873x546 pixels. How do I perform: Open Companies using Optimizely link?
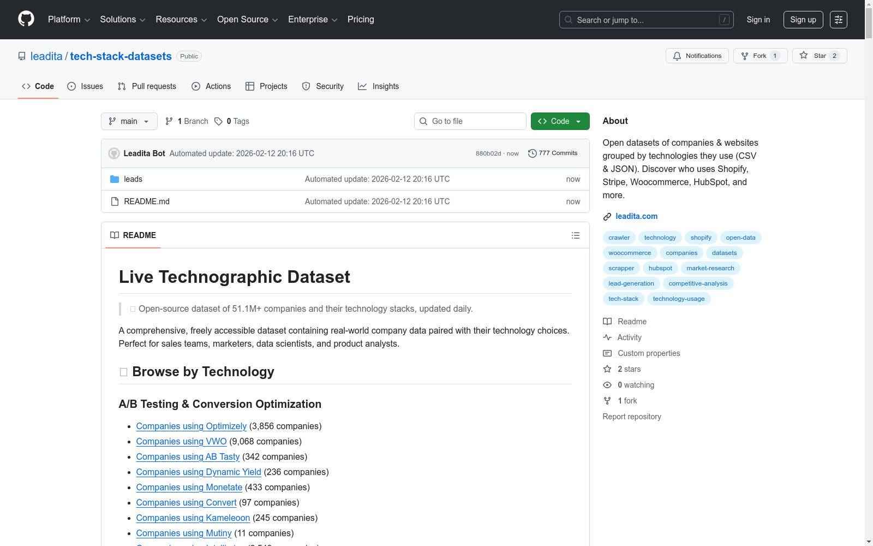click(192, 426)
